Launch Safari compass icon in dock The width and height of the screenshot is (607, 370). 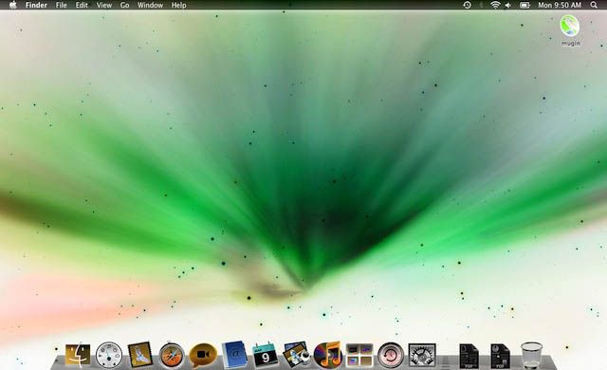172,355
